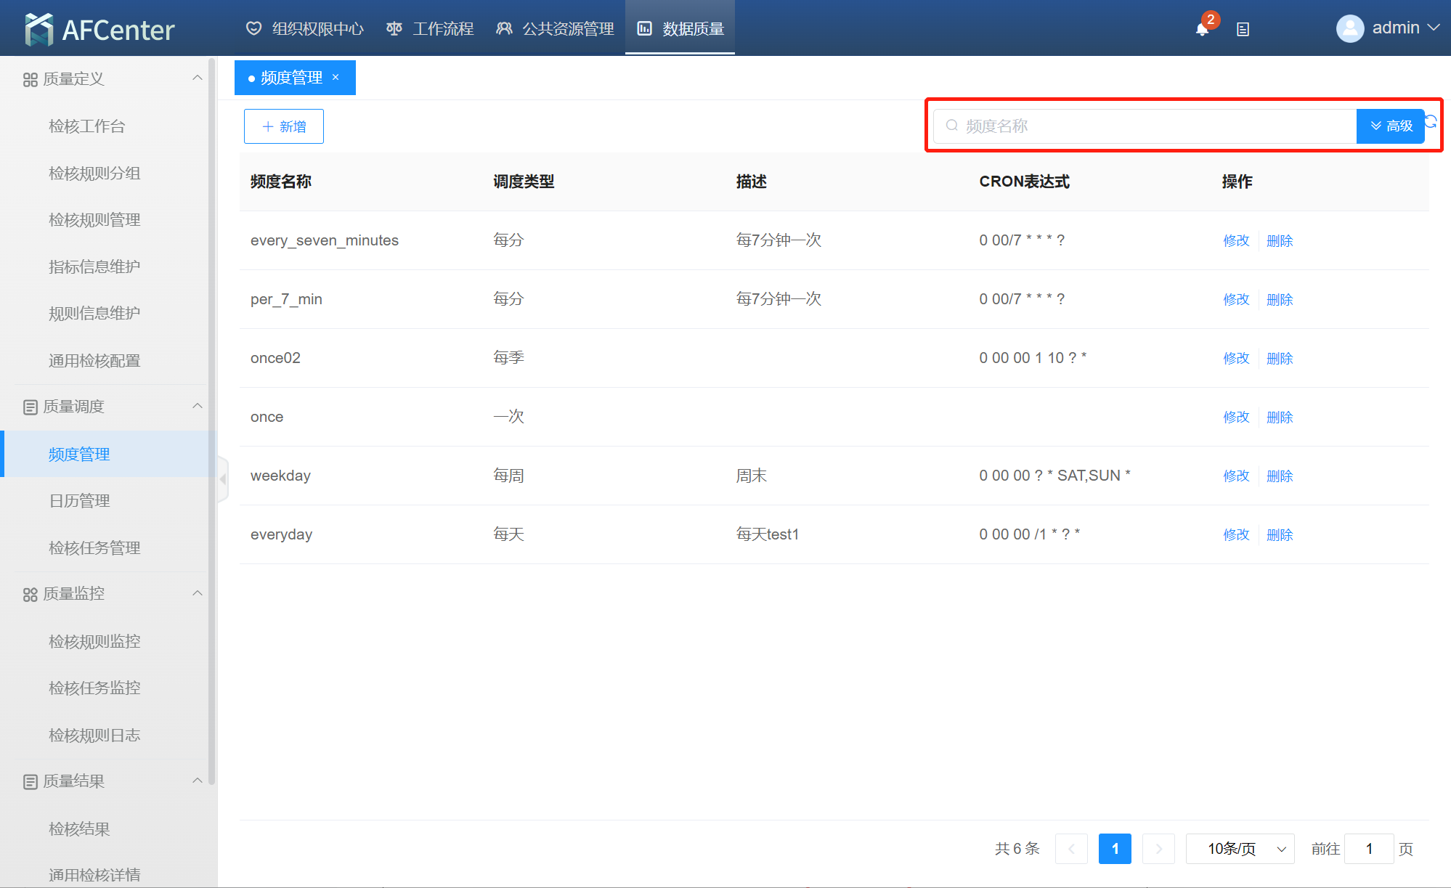Click 修改 link for weekday row
This screenshot has width=1451, height=888.
1235,476
